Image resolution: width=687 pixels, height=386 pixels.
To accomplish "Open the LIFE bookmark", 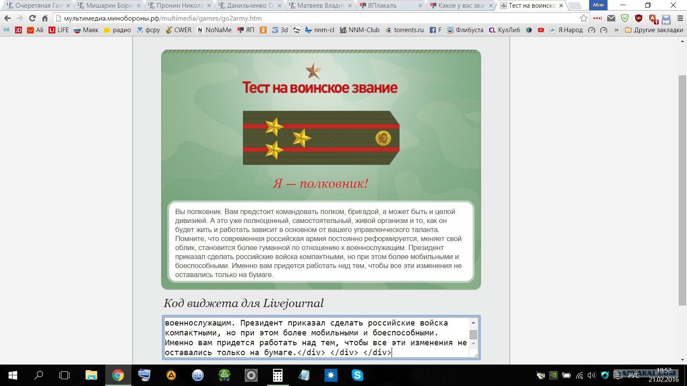I will click(x=59, y=30).
